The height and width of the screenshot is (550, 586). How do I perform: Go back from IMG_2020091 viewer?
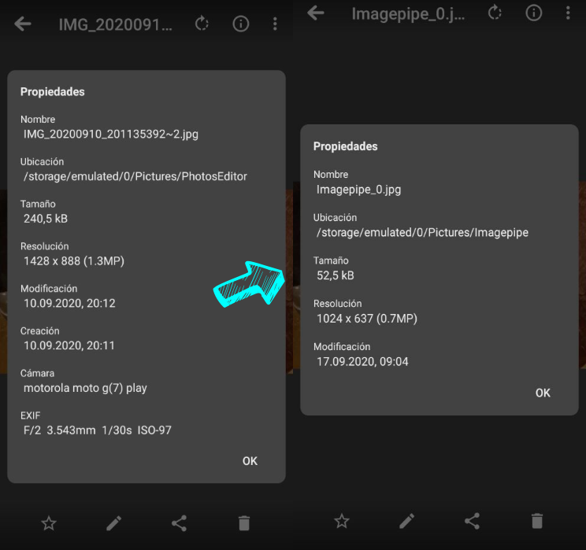(23, 24)
